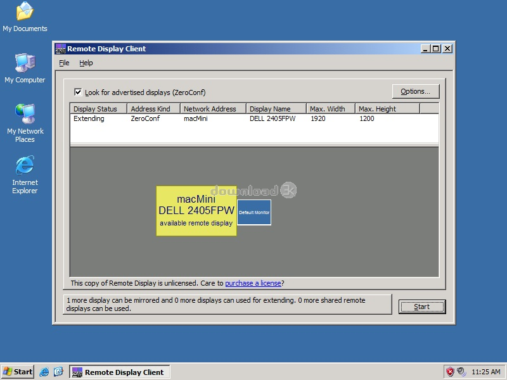The width and height of the screenshot is (507, 380).
Task: Click red shield security tray icon
Action: pos(450,372)
